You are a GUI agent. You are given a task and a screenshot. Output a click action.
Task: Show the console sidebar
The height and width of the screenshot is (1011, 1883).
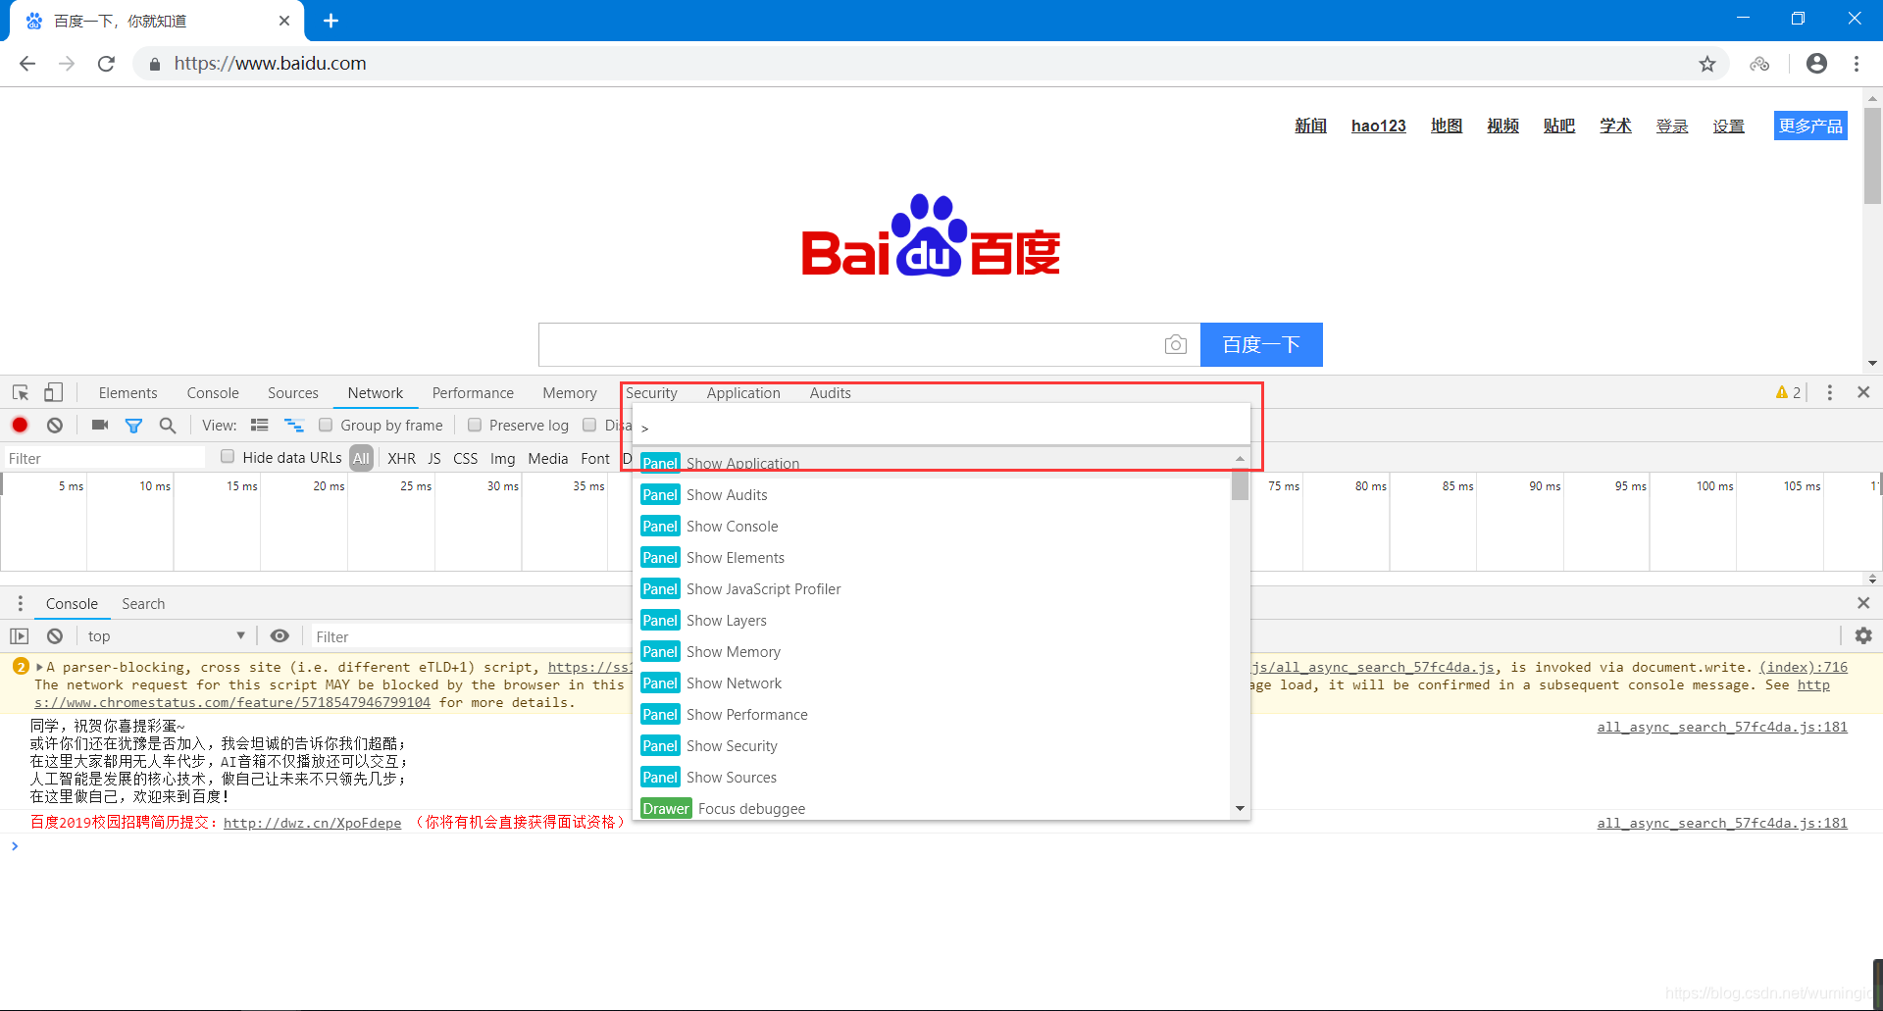tap(19, 635)
